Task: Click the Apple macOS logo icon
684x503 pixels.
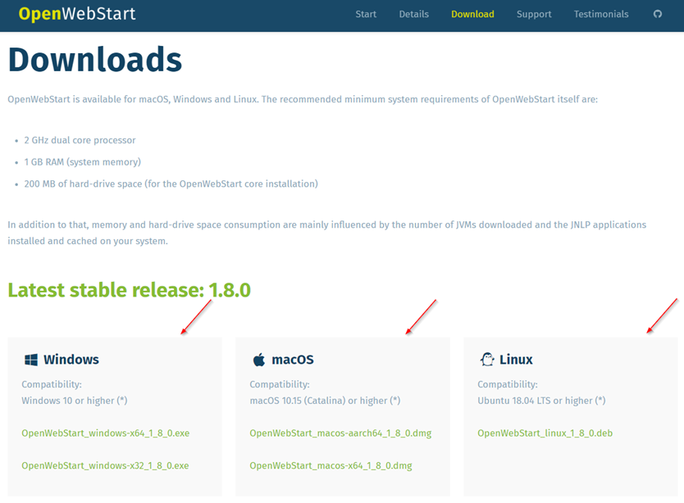Action: 258,360
